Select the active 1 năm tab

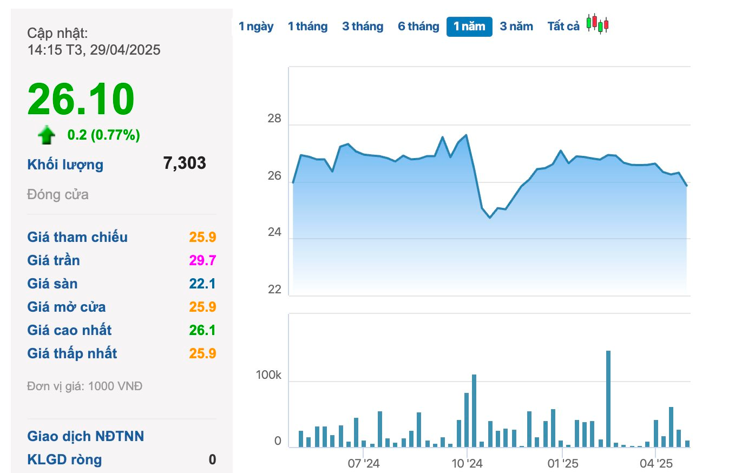(469, 27)
